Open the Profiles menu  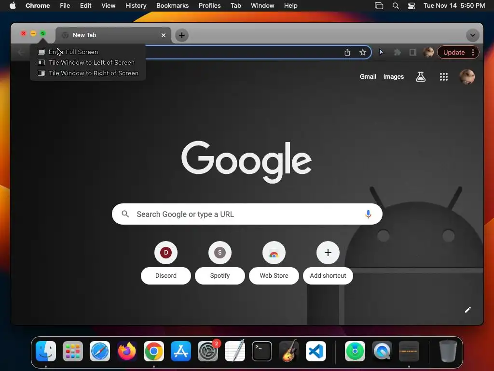point(209,6)
